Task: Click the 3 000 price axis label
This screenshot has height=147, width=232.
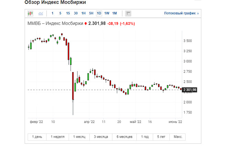Action: pos(188,61)
